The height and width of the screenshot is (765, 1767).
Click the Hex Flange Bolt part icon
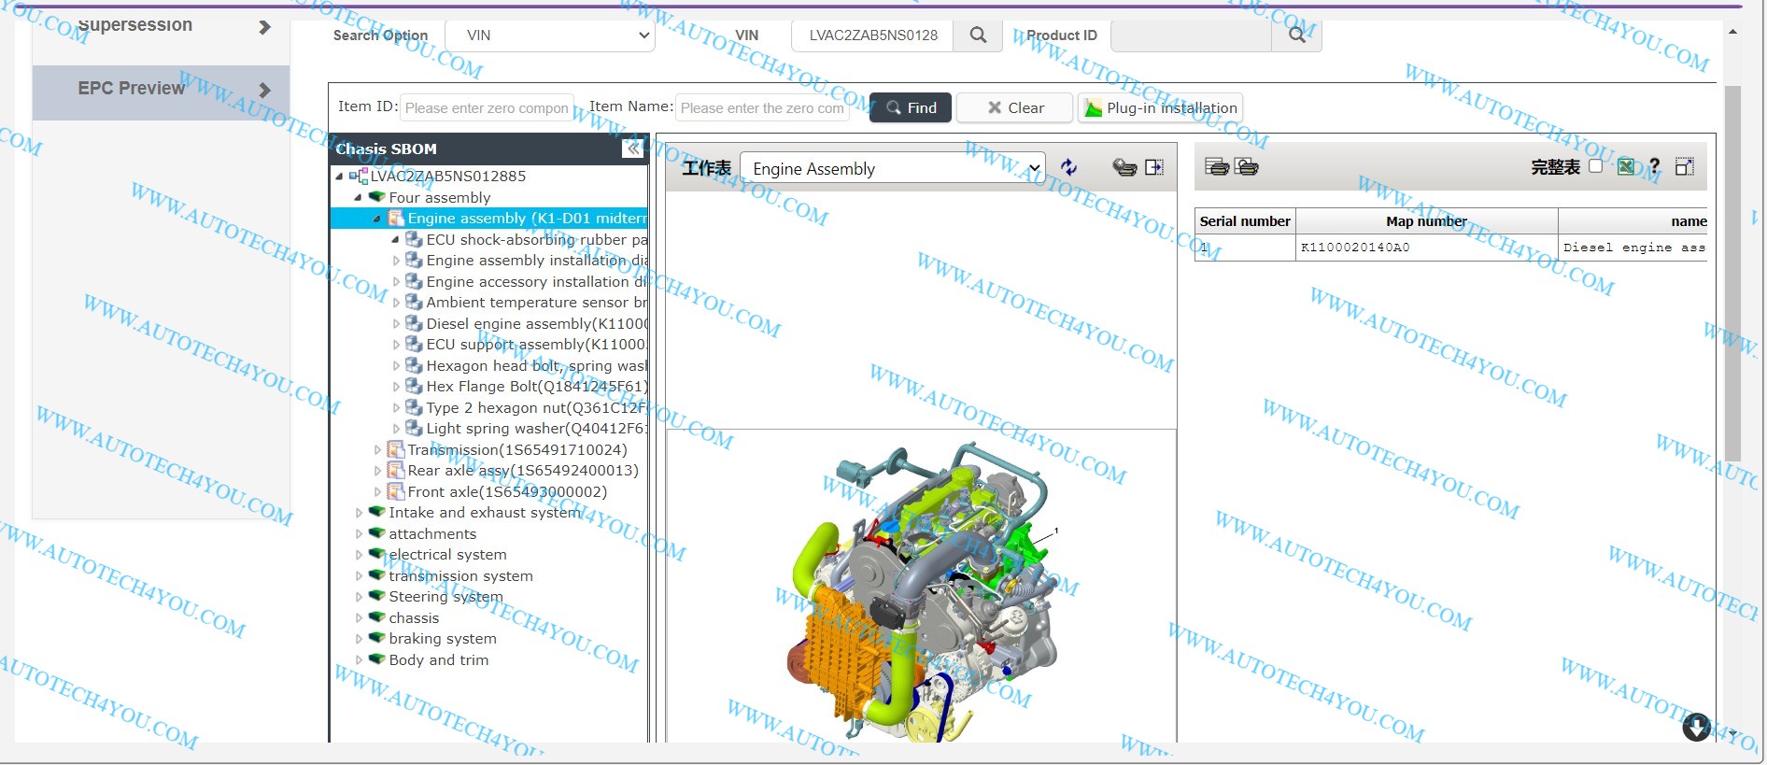(415, 387)
